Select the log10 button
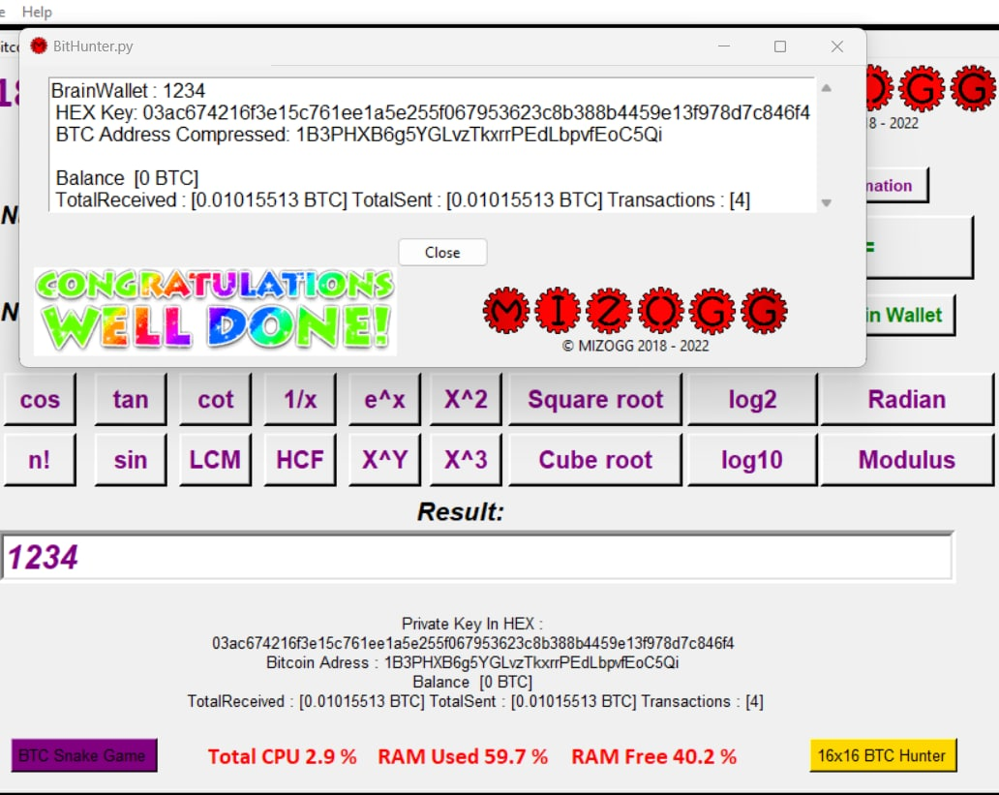The width and height of the screenshot is (999, 795). (751, 460)
